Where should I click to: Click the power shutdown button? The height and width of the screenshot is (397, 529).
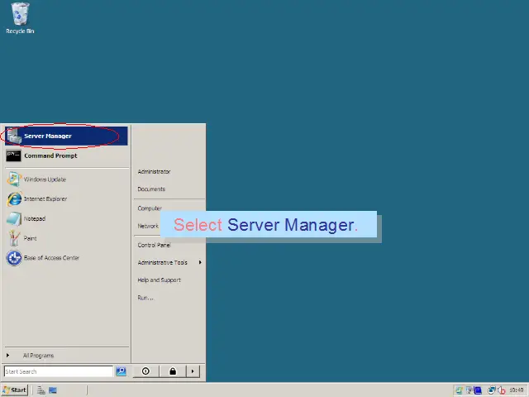[x=145, y=371]
